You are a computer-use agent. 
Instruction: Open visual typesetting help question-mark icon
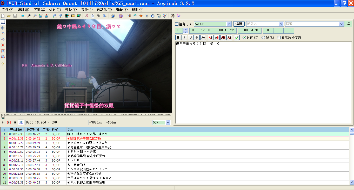point(3,64)
